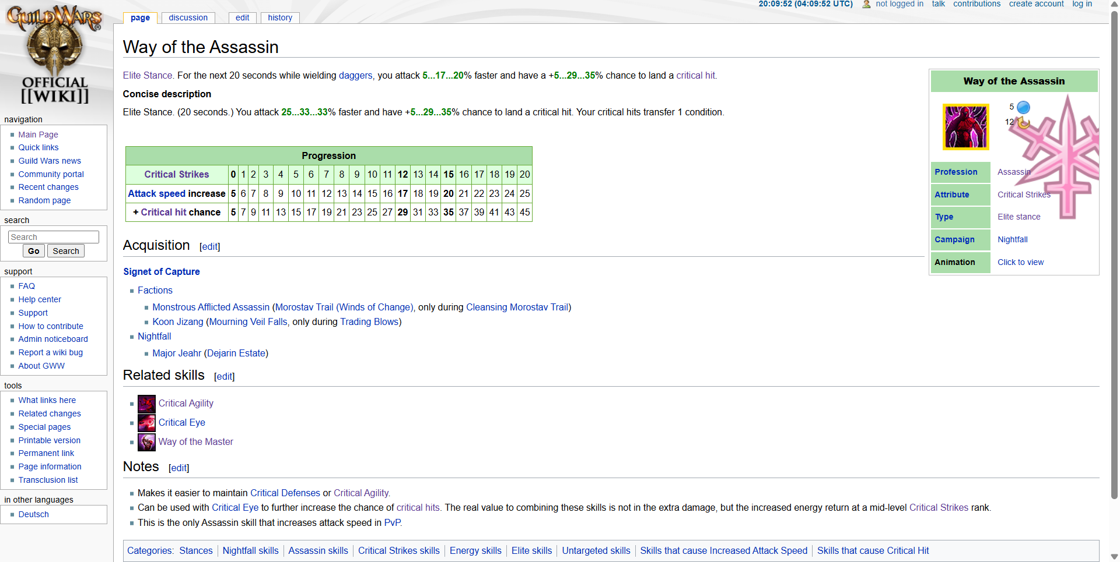This screenshot has width=1120, height=562.
Task: Open the Way of the Assassin skill icon
Action: [x=966, y=127]
